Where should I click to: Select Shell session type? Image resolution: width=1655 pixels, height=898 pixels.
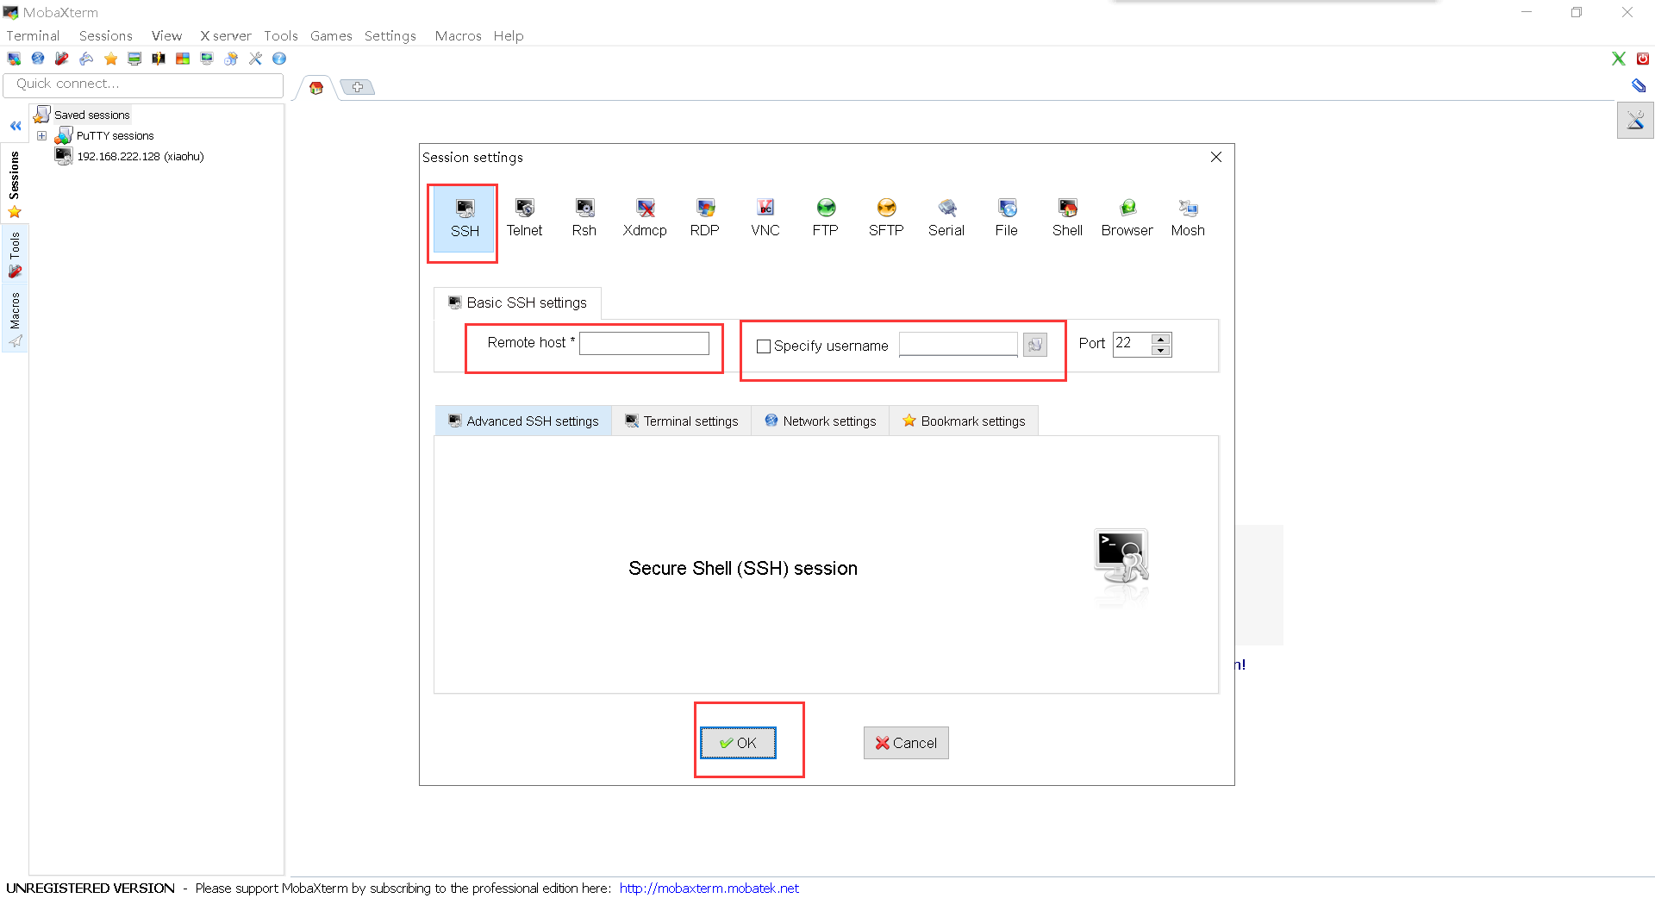[x=1067, y=218]
